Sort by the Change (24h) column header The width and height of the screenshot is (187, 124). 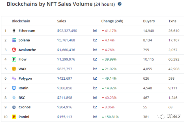112,21
